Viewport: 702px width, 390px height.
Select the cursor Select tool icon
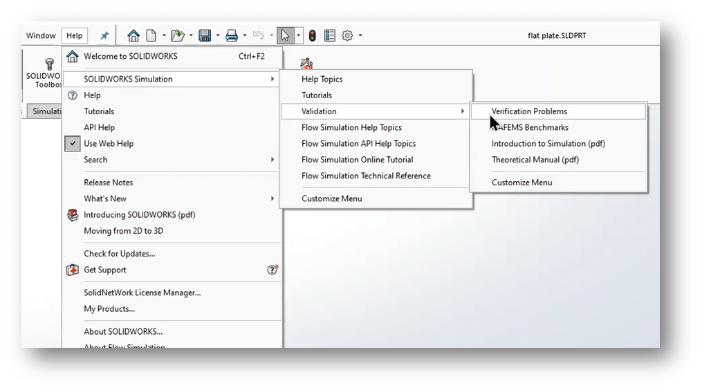click(285, 35)
